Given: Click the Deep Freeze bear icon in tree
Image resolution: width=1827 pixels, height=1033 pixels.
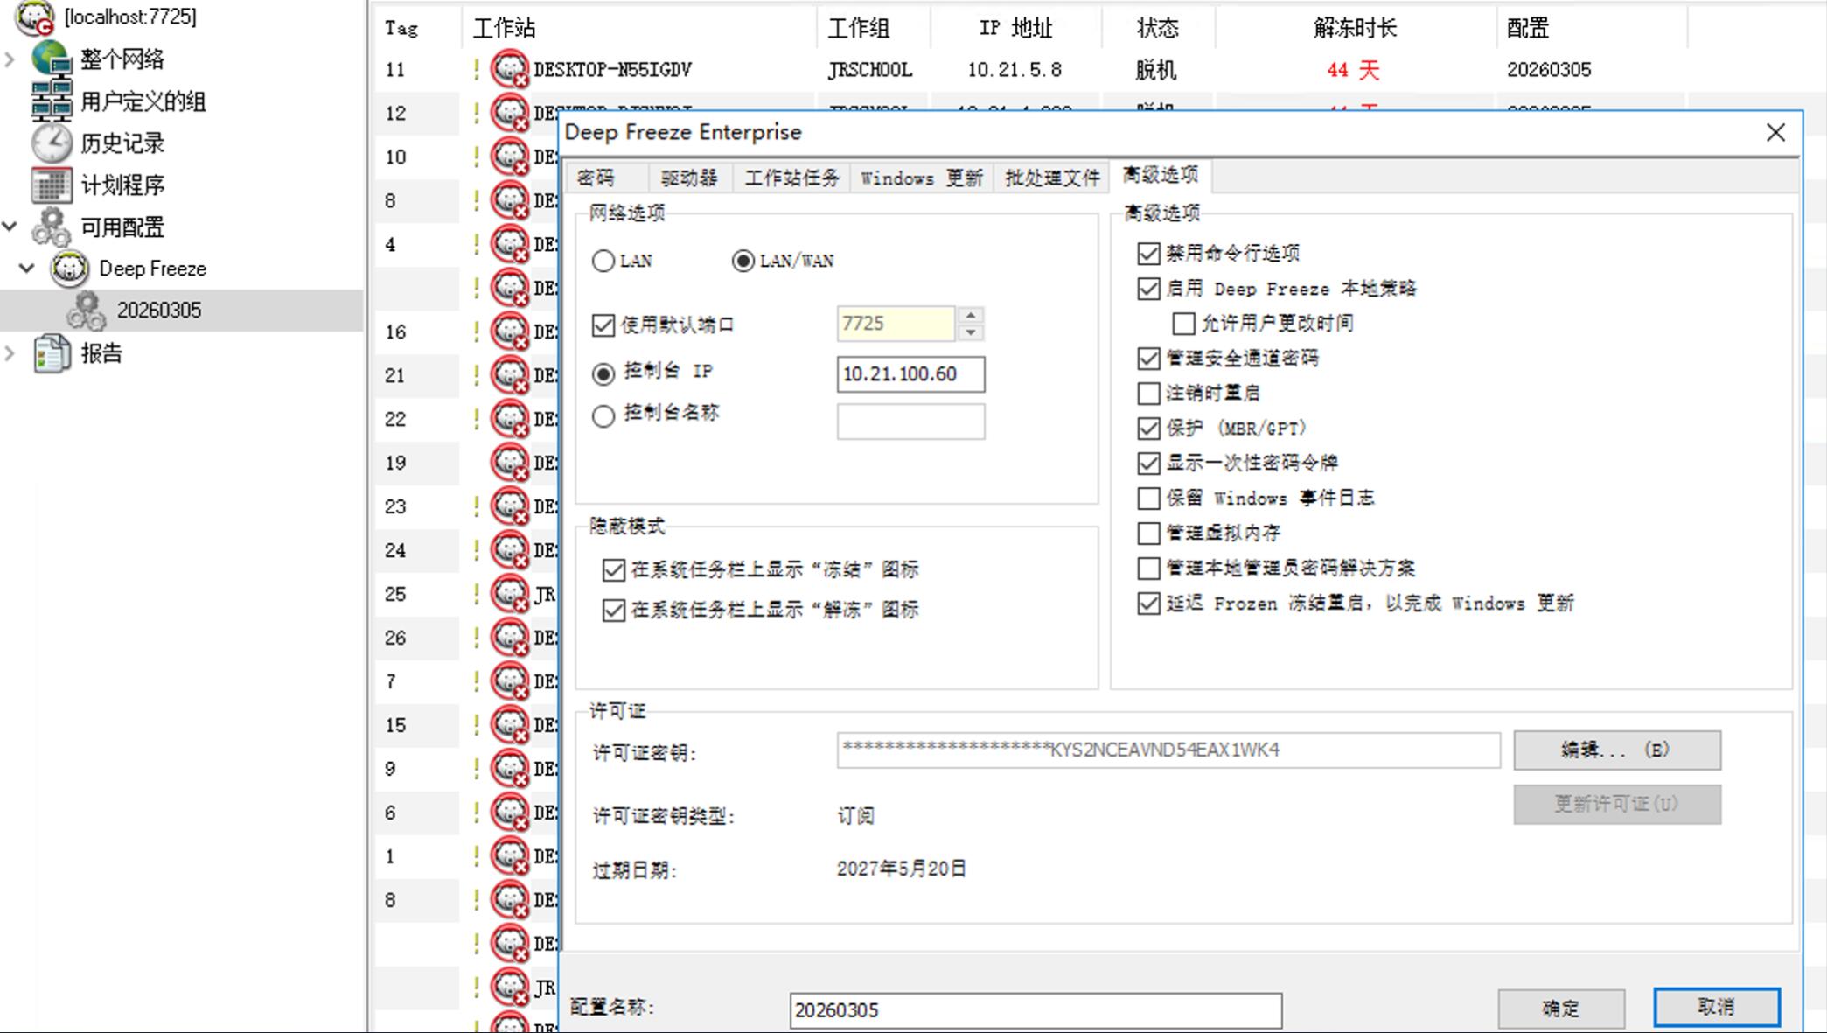Looking at the screenshot, I should 69,269.
